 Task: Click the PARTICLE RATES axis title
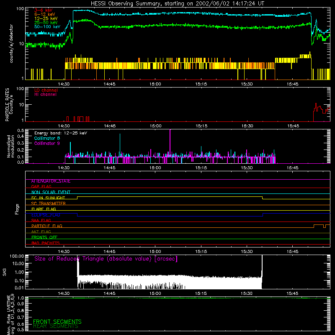tap(7, 105)
